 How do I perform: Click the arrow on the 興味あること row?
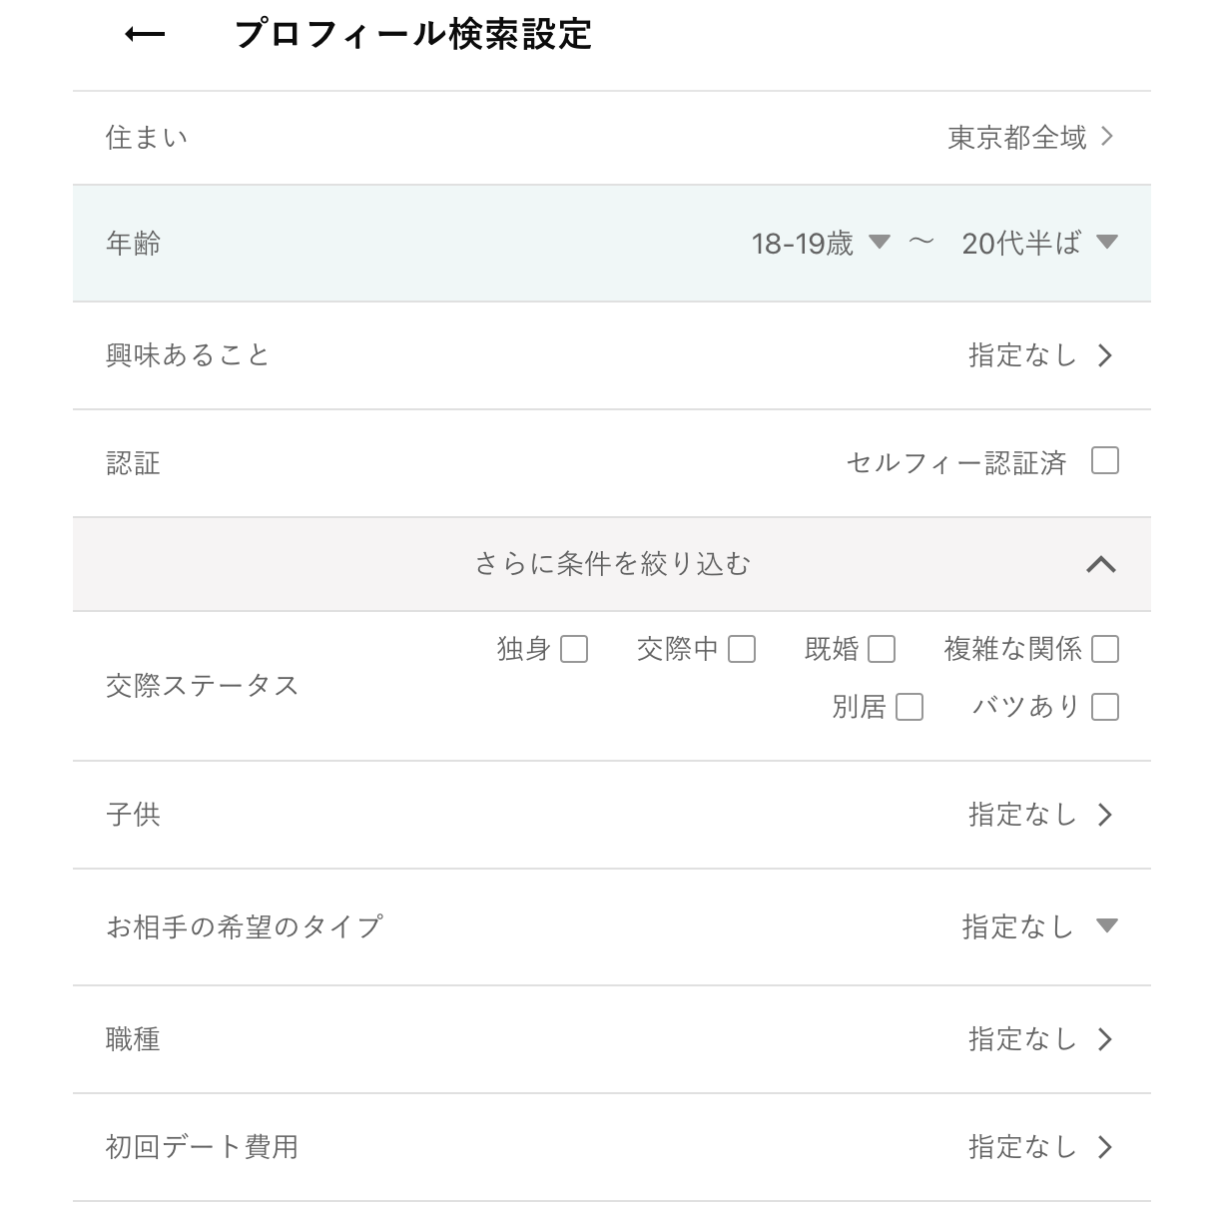(1106, 354)
